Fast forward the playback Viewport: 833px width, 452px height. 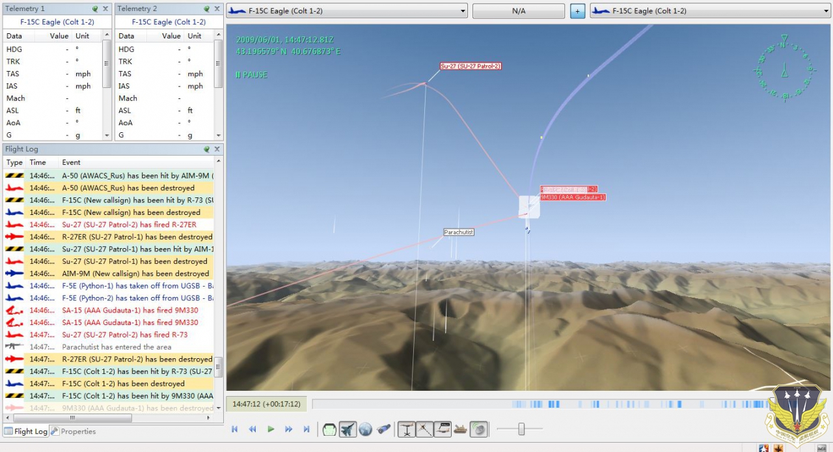(288, 429)
